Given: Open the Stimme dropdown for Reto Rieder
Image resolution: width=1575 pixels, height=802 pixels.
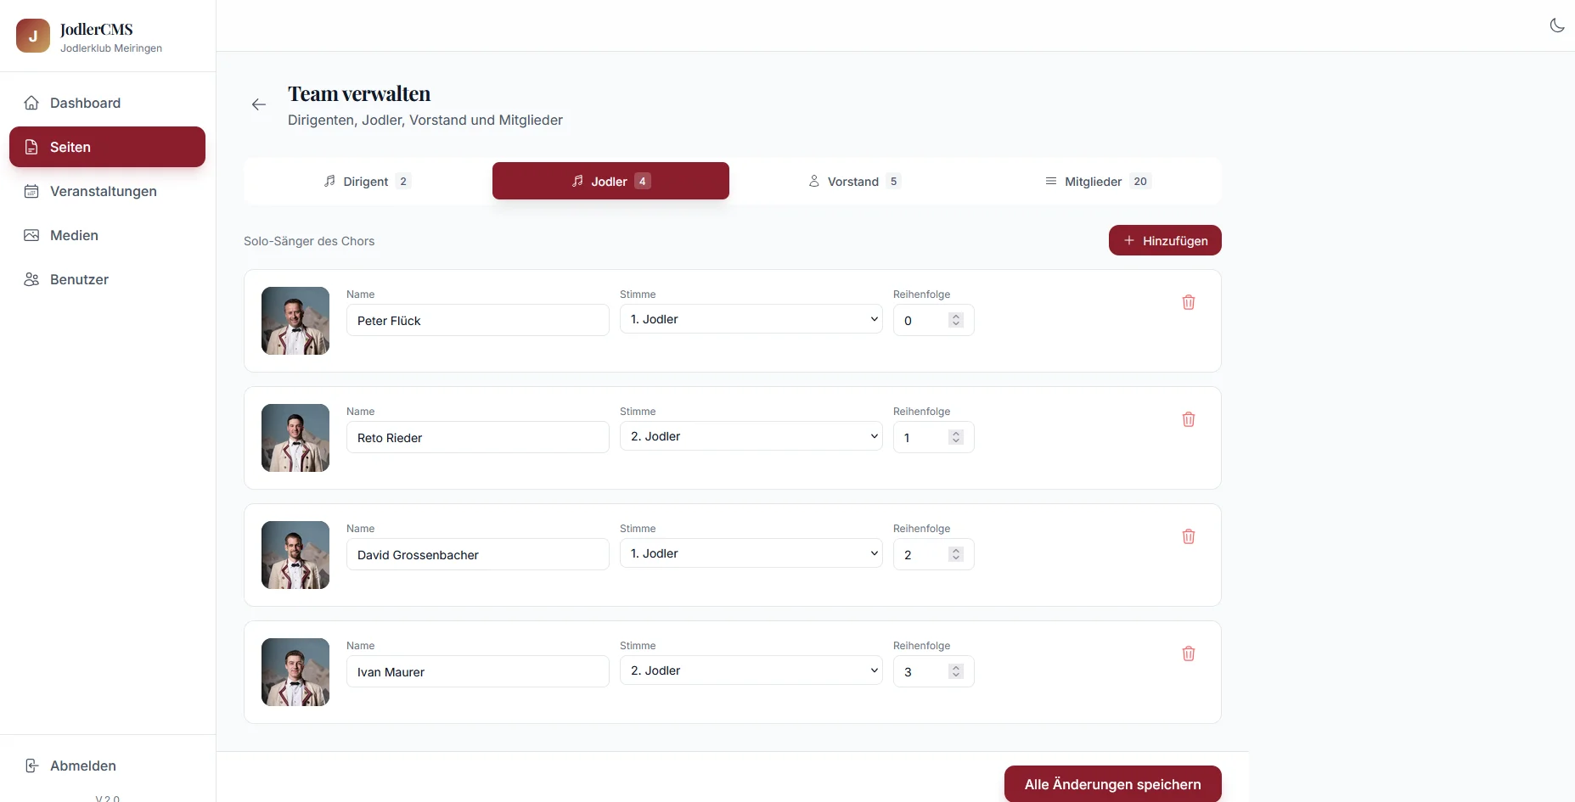Looking at the screenshot, I should (751, 436).
